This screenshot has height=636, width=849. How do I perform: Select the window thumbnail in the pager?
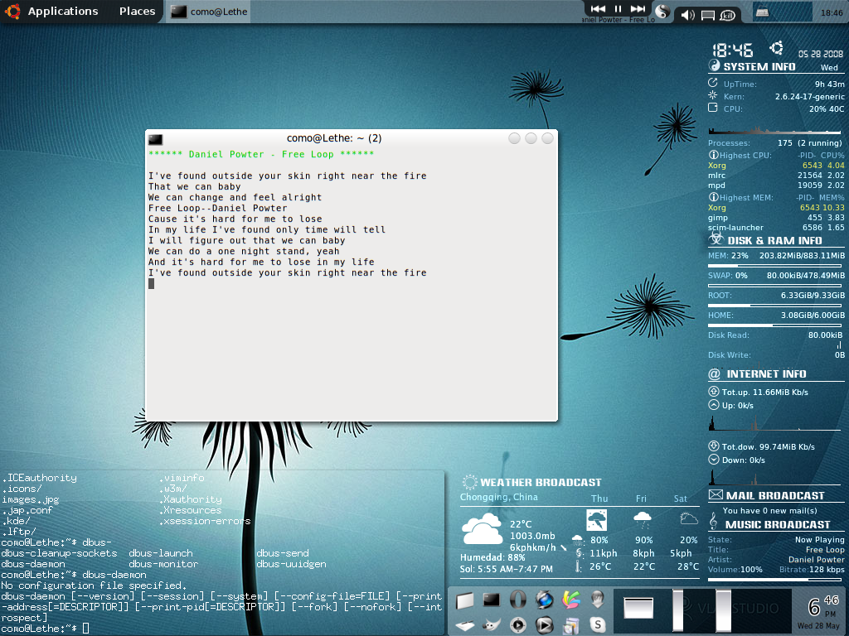638,608
